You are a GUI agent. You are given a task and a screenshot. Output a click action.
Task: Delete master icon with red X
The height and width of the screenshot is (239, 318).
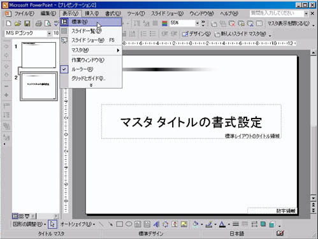point(232,24)
